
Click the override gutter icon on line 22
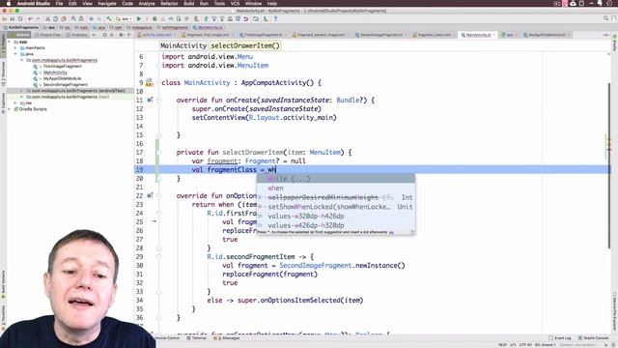(150, 195)
